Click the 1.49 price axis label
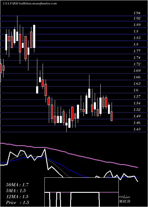 (x=137, y=116)
